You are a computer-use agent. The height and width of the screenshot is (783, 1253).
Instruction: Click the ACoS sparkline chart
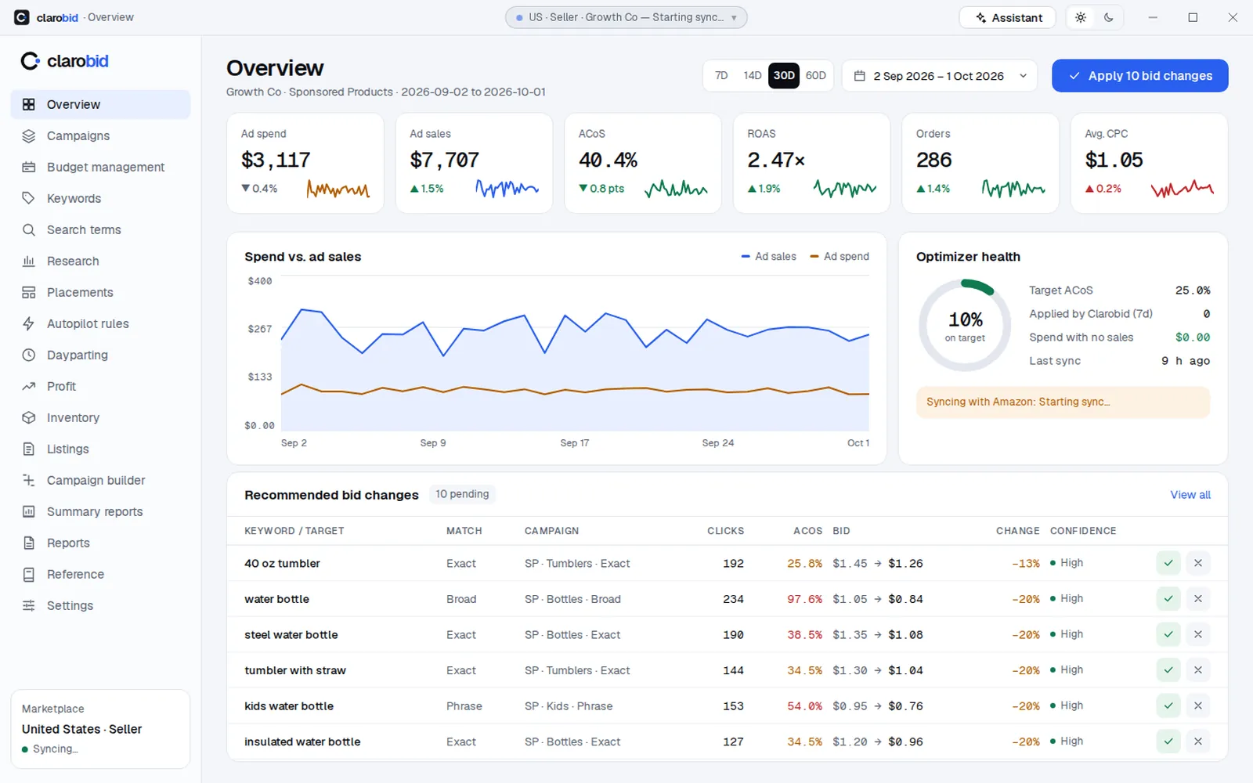[676, 189]
